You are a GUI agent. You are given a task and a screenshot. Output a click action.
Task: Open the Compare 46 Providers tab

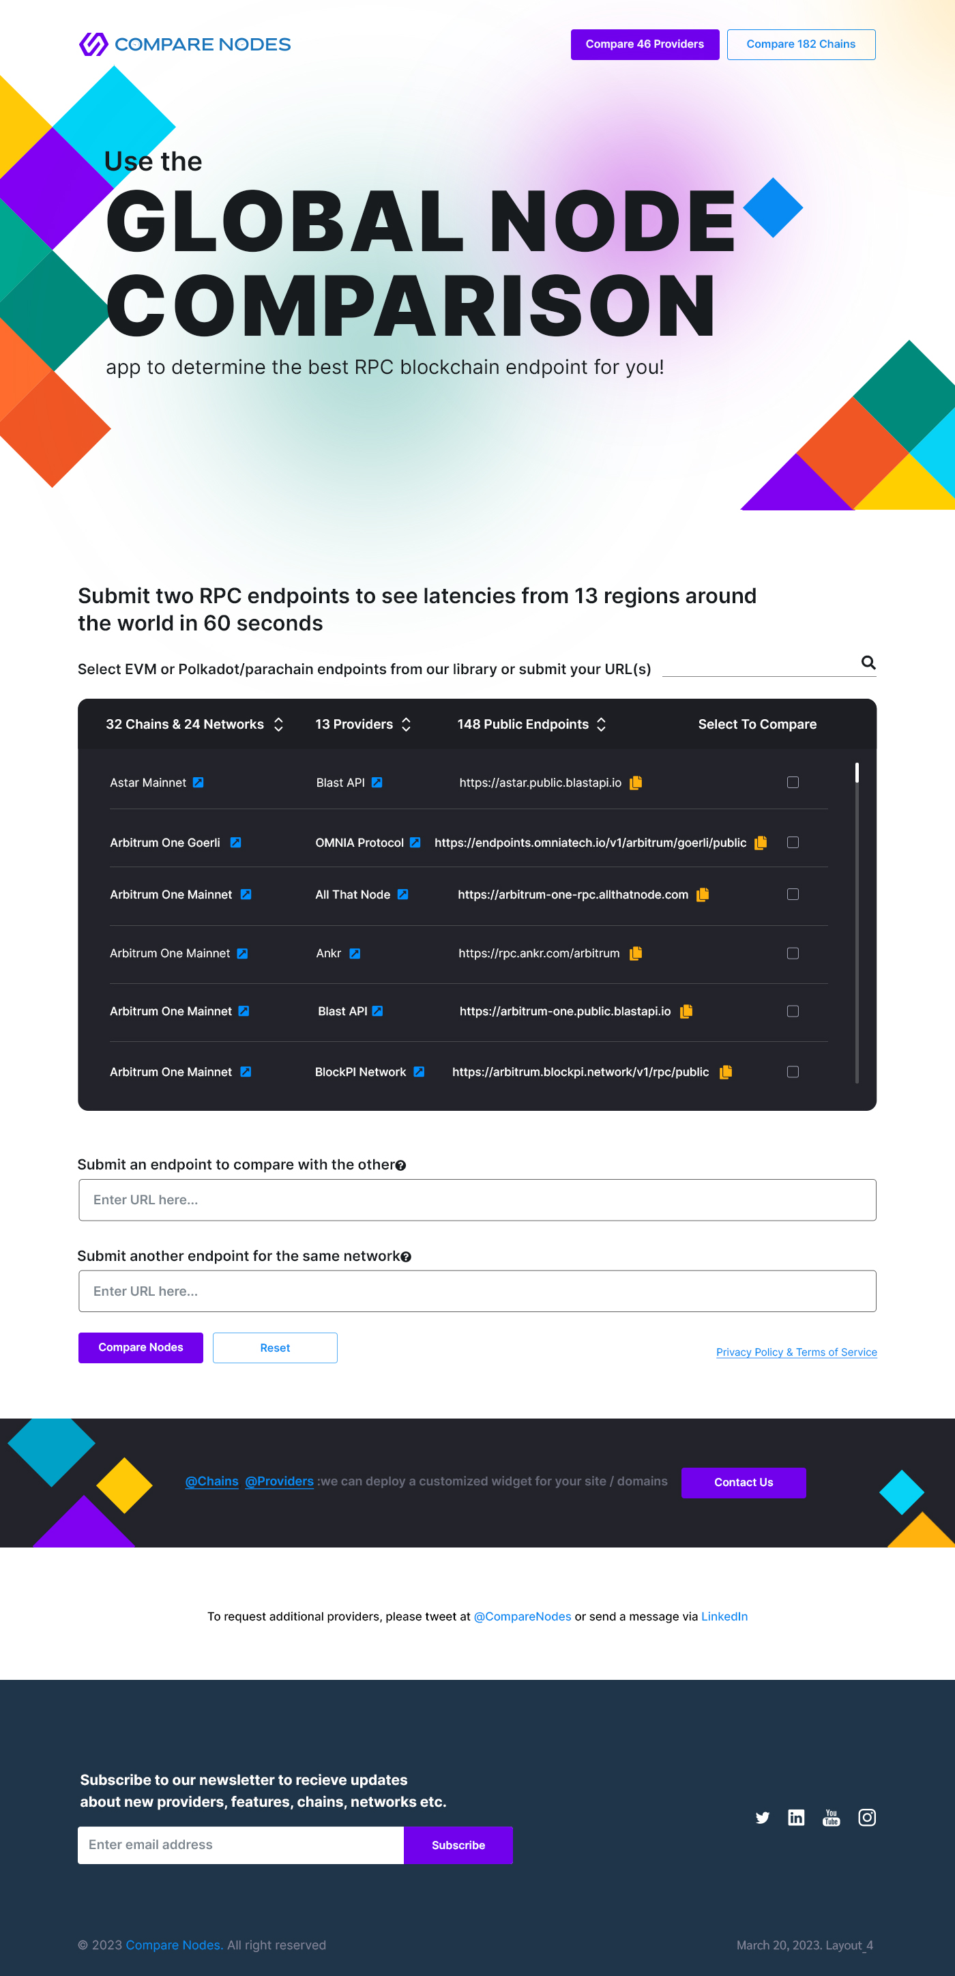click(645, 44)
